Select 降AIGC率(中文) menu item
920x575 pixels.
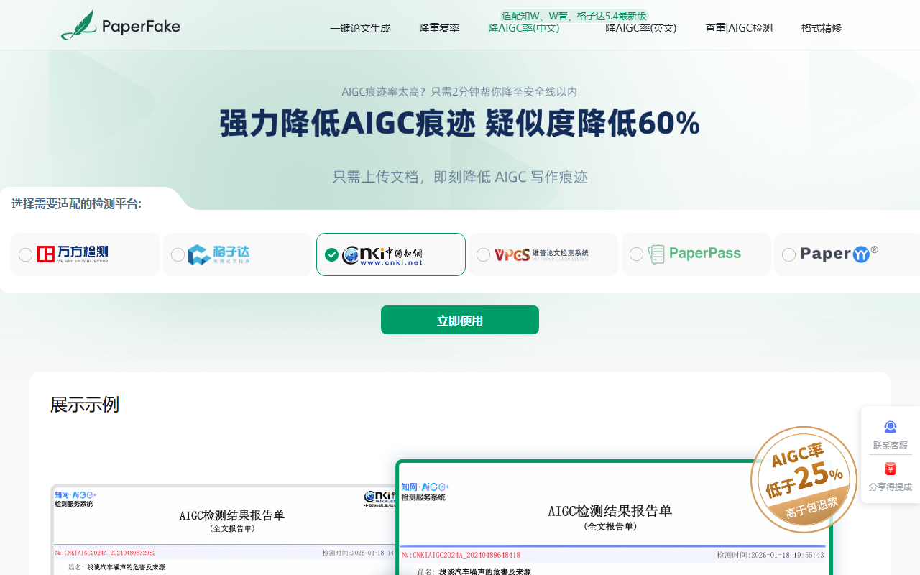(x=523, y=29)
